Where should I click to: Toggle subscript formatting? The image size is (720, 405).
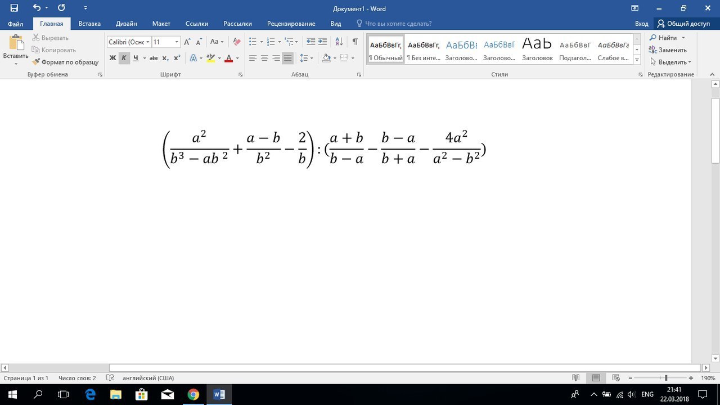pyautogui.click(x=165, y=58)
